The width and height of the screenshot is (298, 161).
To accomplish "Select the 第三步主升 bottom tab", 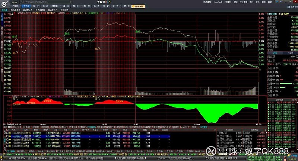I will 71,151.
